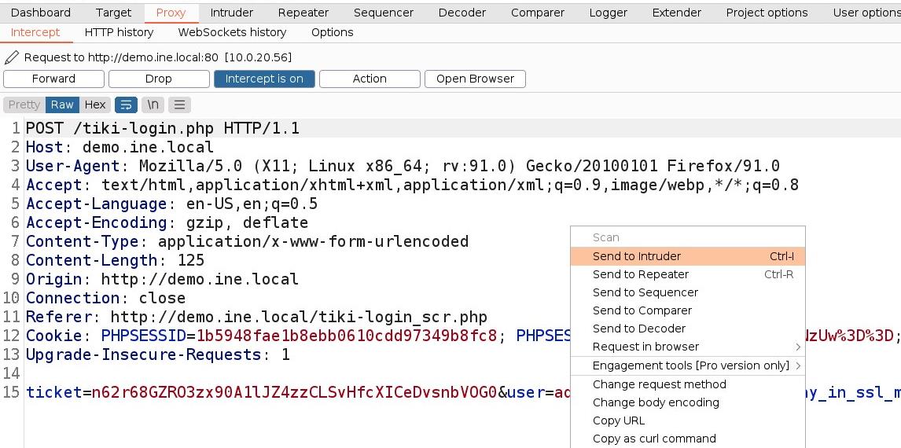Open the HTTP history tab
Image resolution: width=901 pixels, height=448 pixels.
click(119, 32)
